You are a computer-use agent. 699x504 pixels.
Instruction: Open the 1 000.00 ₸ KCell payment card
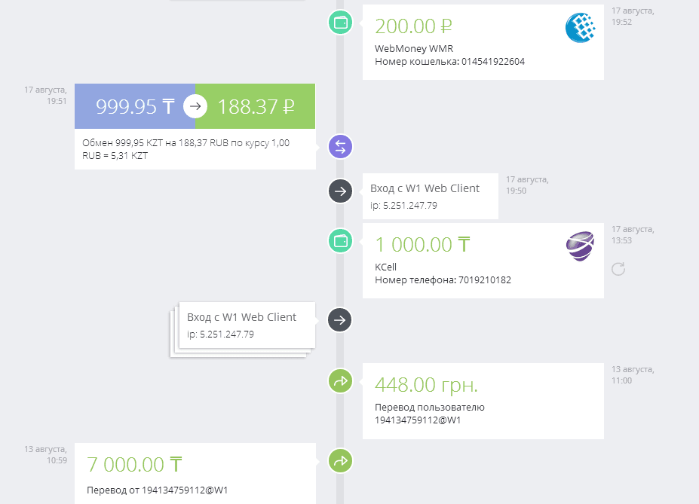(x=483, y=261)
